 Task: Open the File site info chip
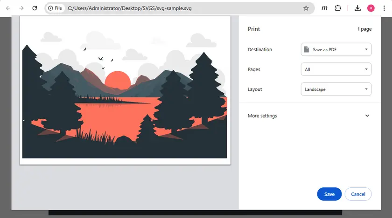pyautogui.click(x=55, y=8)
